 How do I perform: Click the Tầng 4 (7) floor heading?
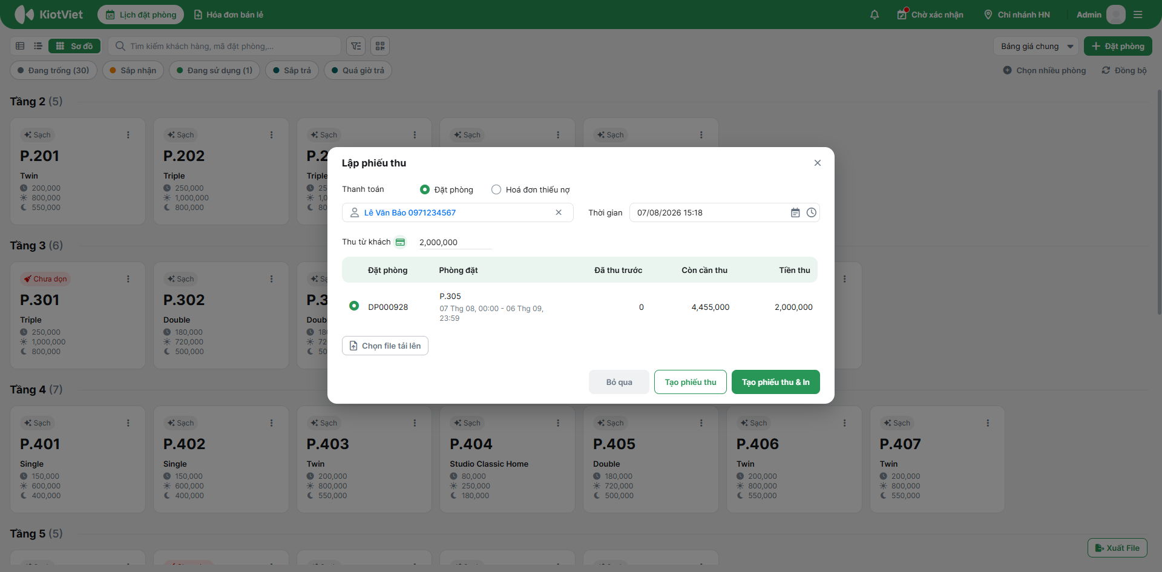click(x=36, y=389)
